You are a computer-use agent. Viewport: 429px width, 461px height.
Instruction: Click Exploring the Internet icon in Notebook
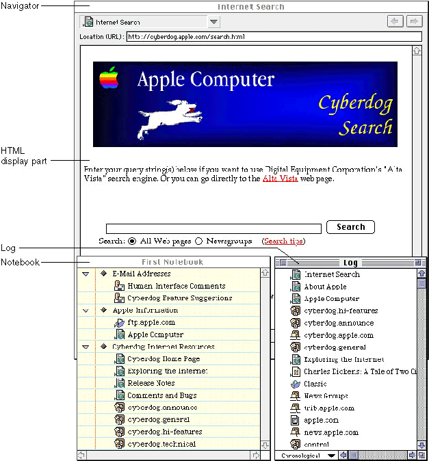(x=119, y=371)
